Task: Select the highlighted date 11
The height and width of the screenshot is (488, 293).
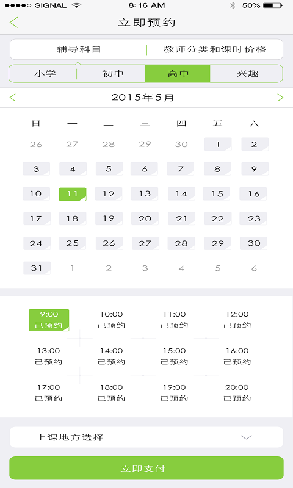Action: coord(73,194)
